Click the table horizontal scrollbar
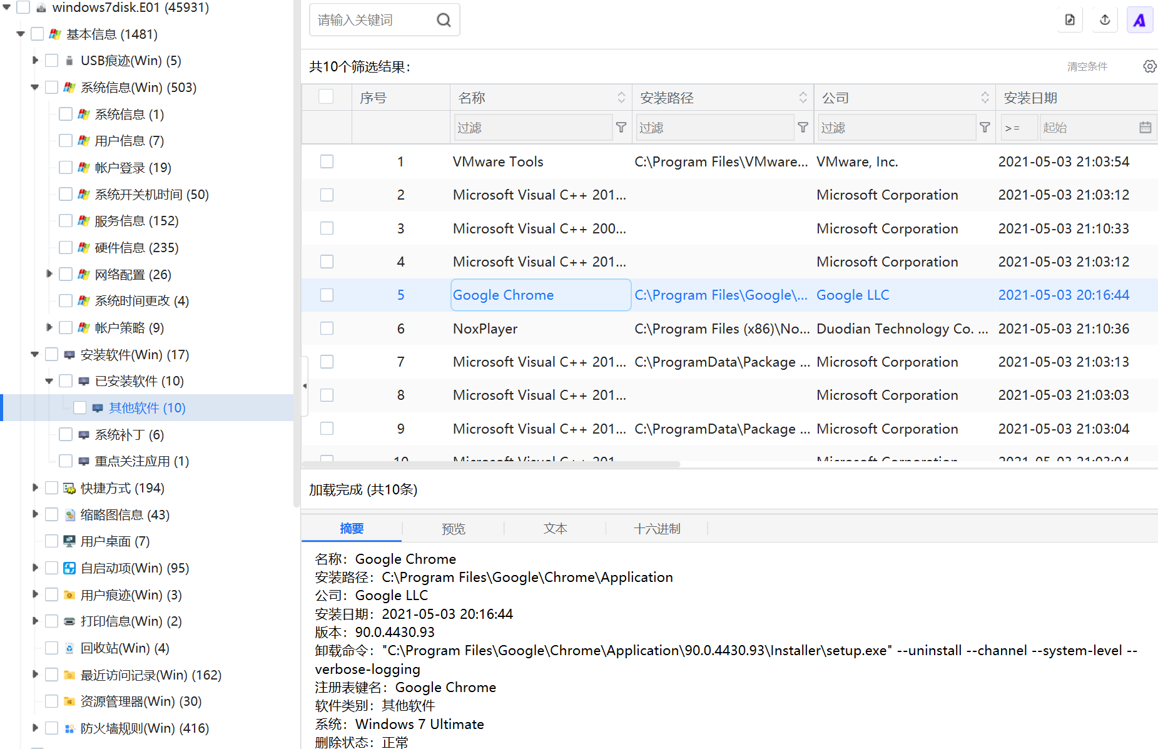The width and height of the screenshot is (1158, 749). tap(491, 464)
